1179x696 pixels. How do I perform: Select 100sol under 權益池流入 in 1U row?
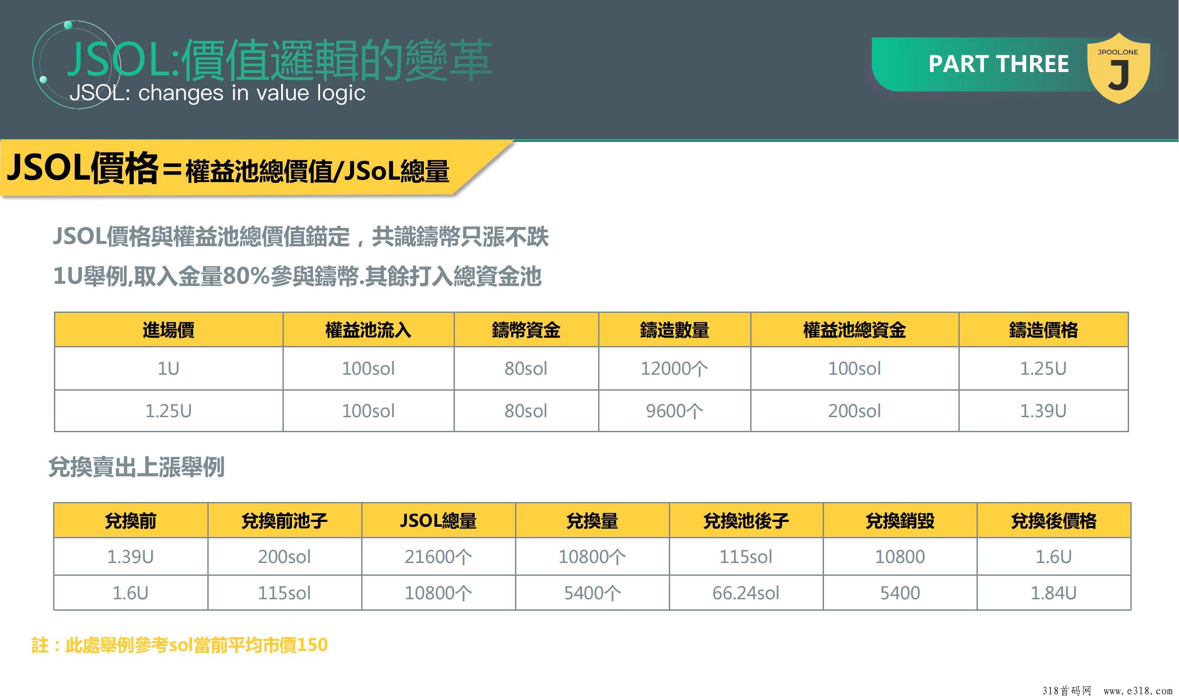[x=368, y=369]
